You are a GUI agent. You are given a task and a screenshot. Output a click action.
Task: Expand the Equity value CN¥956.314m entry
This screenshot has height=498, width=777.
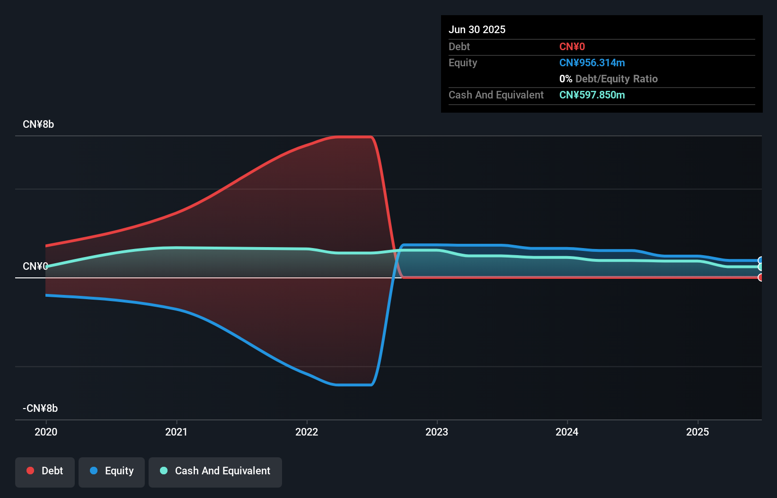(592, 62)
